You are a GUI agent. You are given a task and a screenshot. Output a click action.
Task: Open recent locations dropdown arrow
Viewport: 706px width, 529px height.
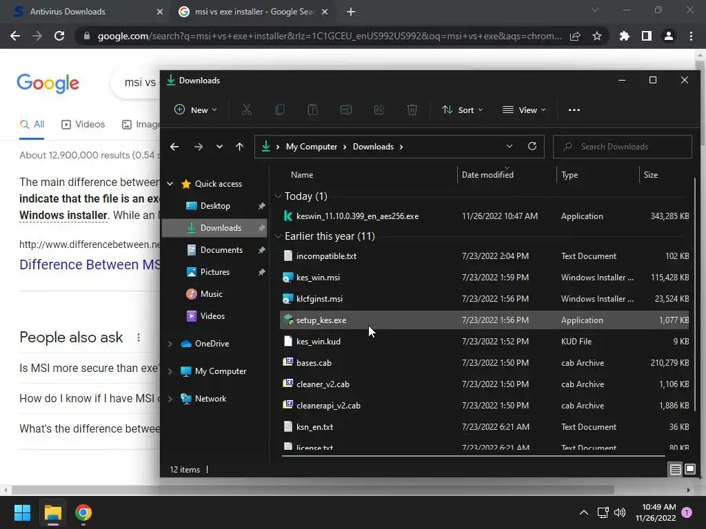(x=219, y=147)
